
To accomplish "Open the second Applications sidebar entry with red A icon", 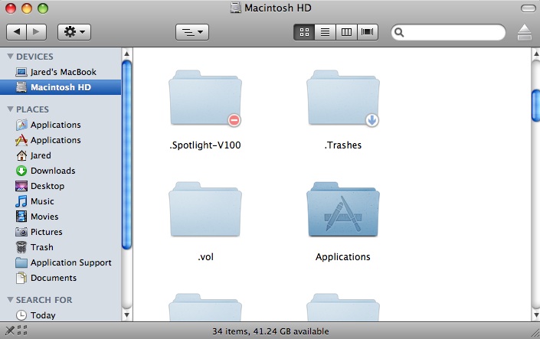I will (61, 140).
